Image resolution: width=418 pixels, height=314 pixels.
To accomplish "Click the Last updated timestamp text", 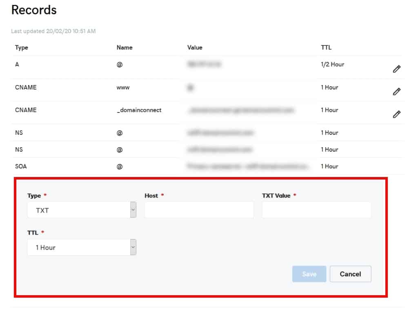I will (53, 31).
